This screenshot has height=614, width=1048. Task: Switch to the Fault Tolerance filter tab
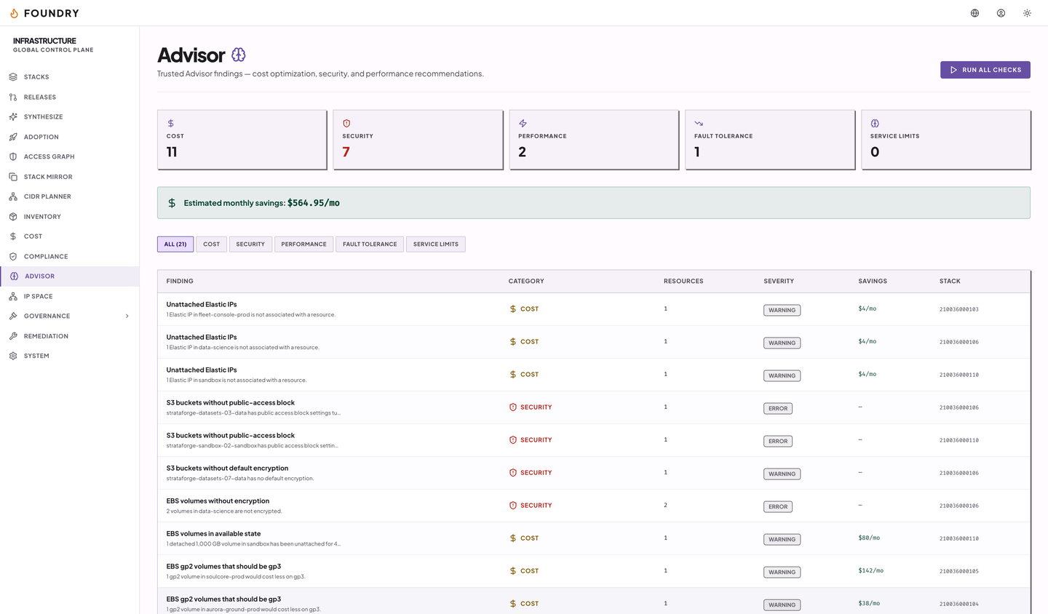click(370, 244)
